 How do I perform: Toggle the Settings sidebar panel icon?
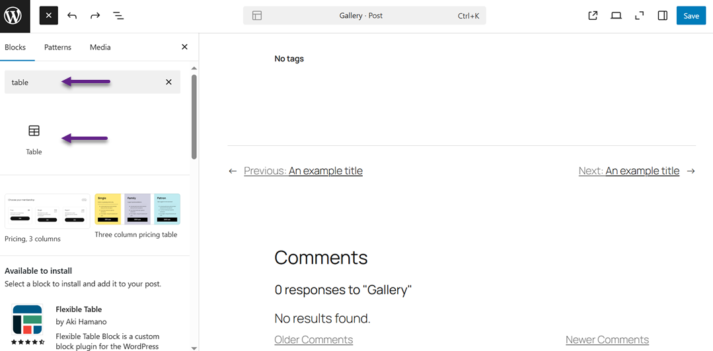[x=662, y=16]
